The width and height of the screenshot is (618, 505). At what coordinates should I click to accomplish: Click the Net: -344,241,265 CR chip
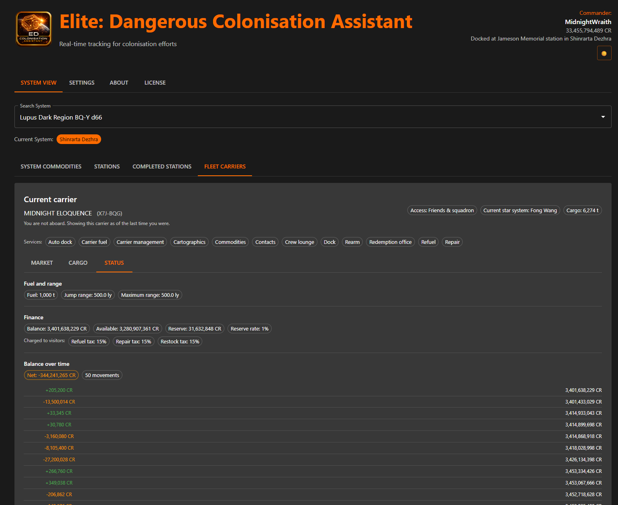pos(51,375)
